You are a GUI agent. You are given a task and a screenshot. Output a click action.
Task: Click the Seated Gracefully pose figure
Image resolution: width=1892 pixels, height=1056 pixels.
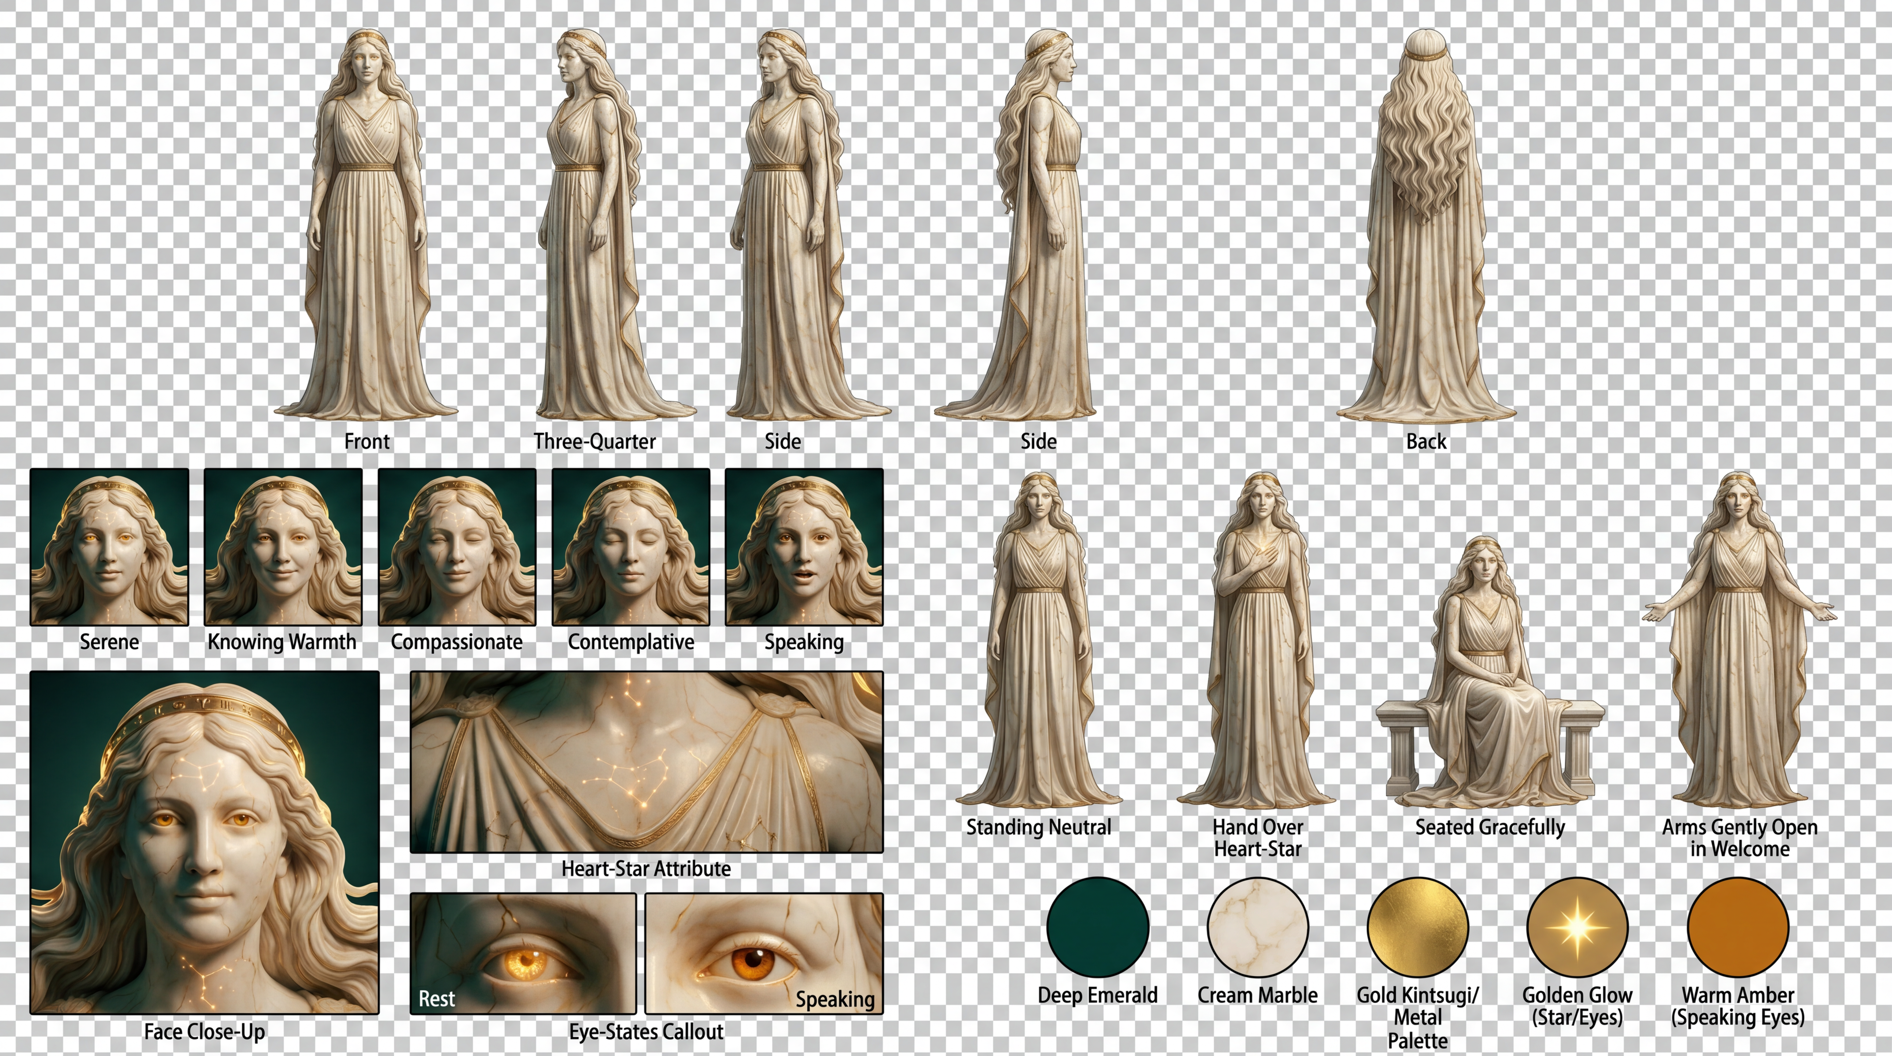pyautogui.click(x=1489, y=672)
